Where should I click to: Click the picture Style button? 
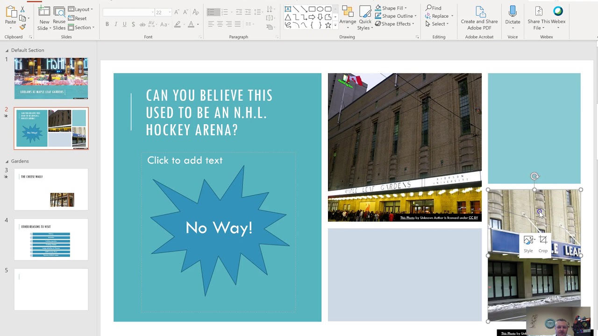528,244
